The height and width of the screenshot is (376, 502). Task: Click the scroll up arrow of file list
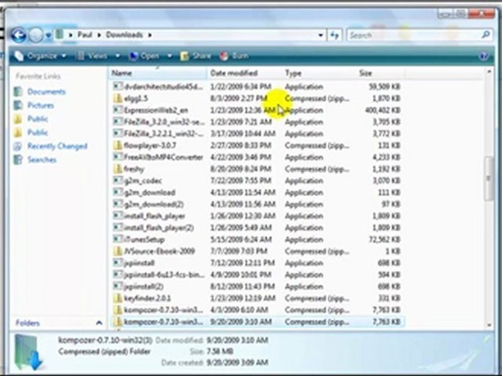coord(489,72)
